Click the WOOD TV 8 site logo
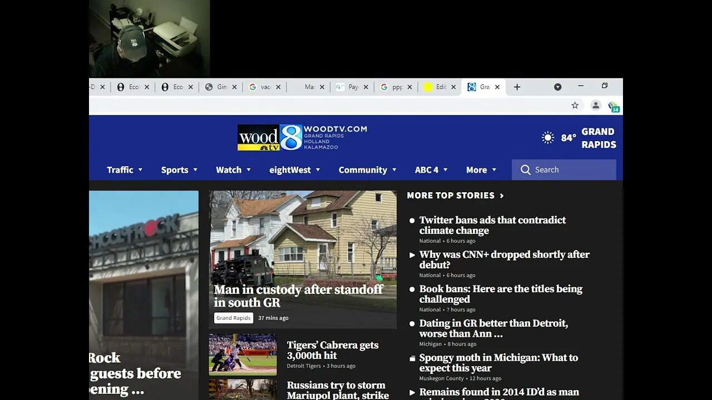This screenshot has width=712, height=400. [x=302, y=137]
